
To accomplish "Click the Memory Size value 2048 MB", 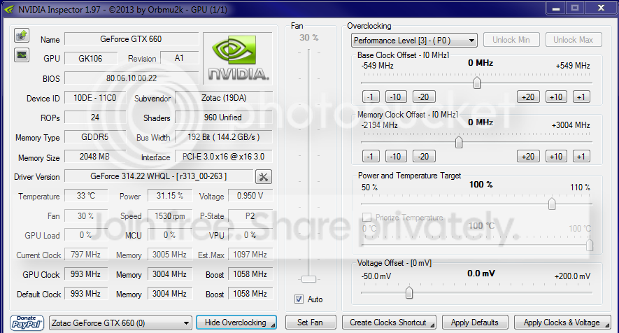I will click(94, 157).
